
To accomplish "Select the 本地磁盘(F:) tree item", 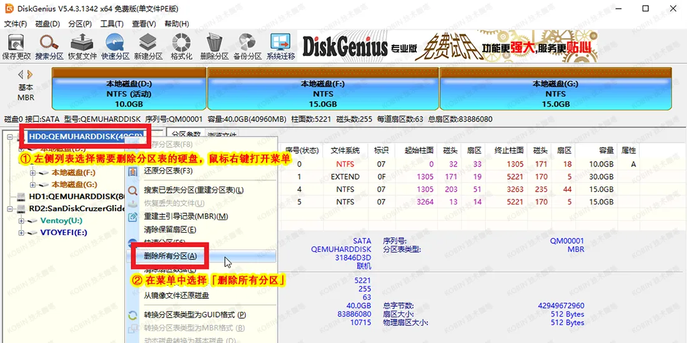I will click(x=74, y=172).
